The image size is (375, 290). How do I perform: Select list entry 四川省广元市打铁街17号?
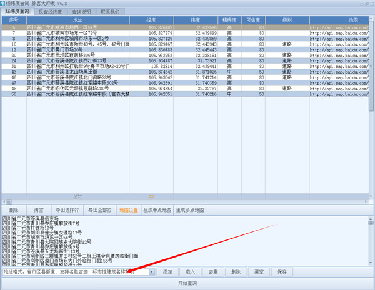[x=27, y=228]
